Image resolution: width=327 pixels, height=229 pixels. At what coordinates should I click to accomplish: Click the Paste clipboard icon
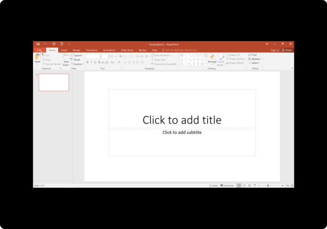37,57
